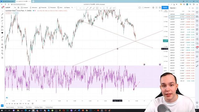Open Stock Screener tab

tap(10, 107)
